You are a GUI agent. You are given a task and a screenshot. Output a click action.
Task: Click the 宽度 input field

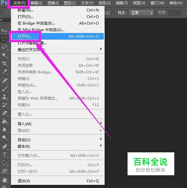pyautogui.click(x=174, y=13)
